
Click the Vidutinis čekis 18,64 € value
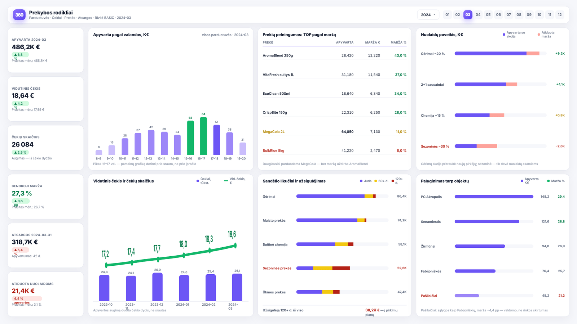[23, 96]
